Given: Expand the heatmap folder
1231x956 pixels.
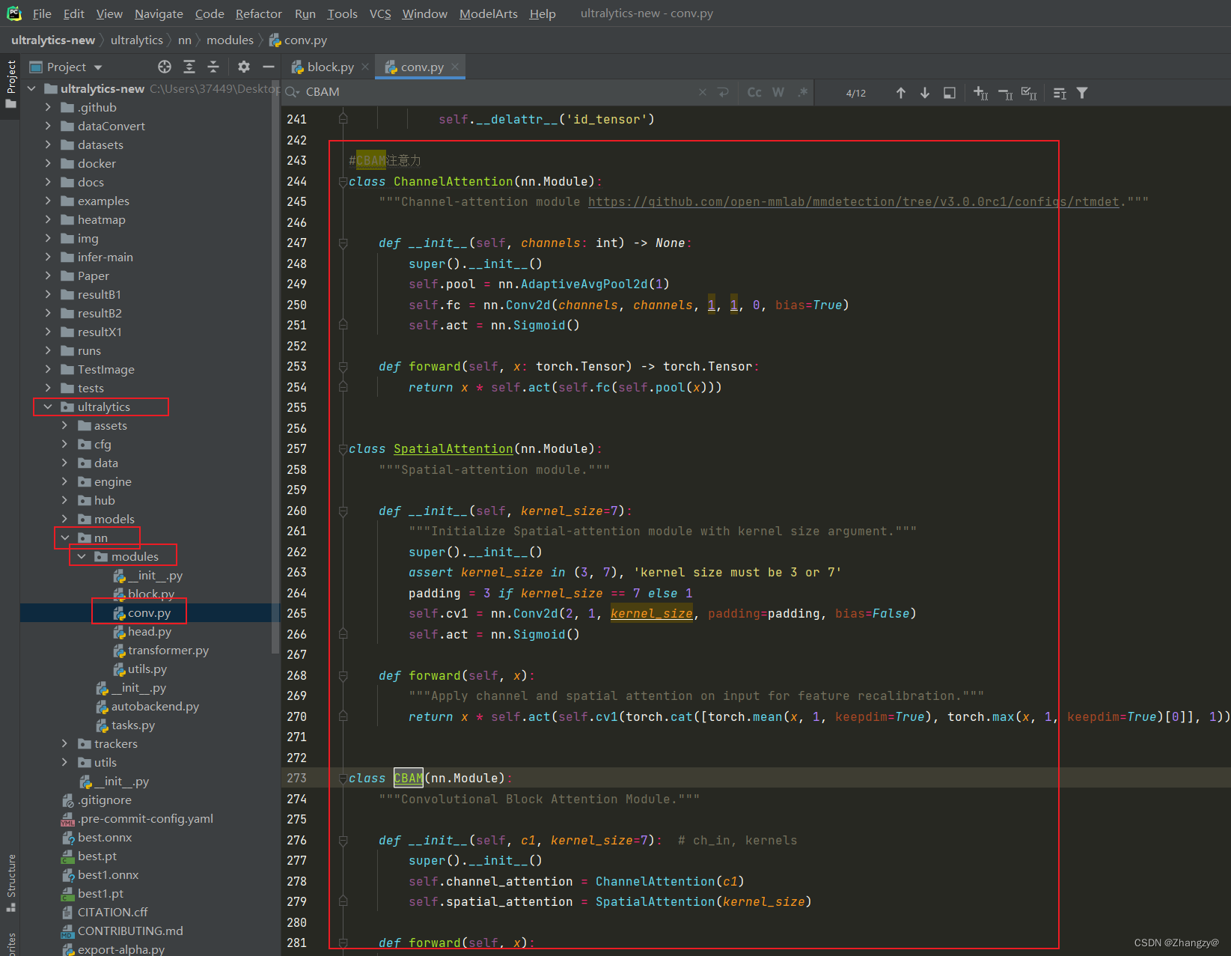Looking at the screenshot, I should 48,219.
